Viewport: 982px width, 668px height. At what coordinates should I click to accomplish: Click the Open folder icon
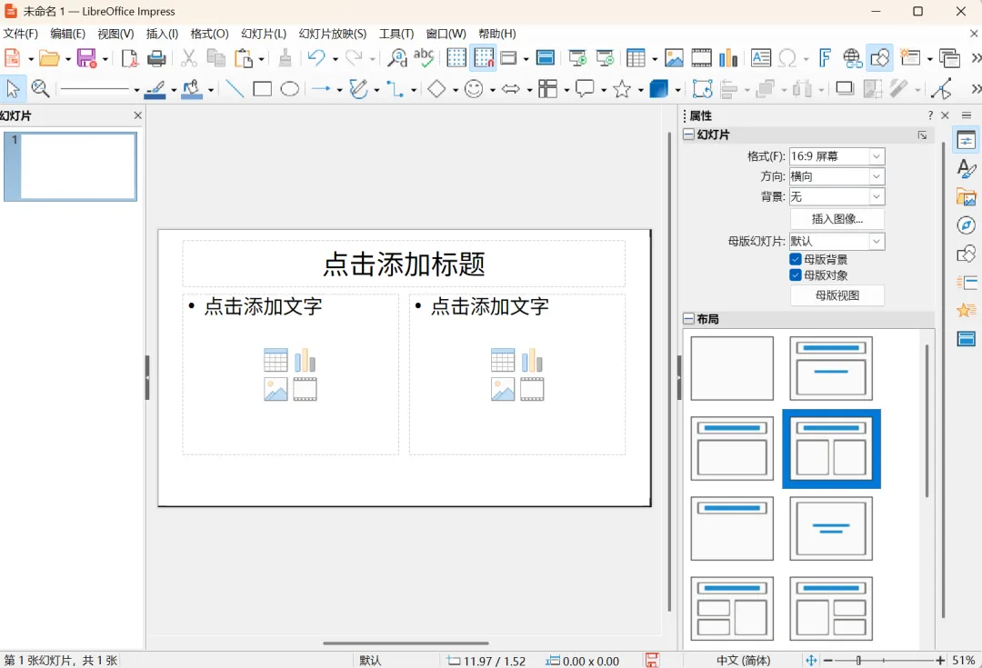[49, 58]
